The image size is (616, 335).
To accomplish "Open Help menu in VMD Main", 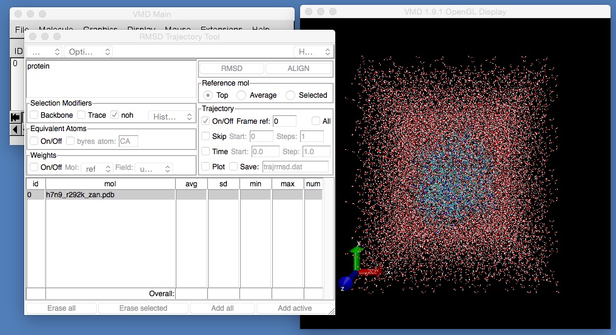I will (x=261, y=29).
